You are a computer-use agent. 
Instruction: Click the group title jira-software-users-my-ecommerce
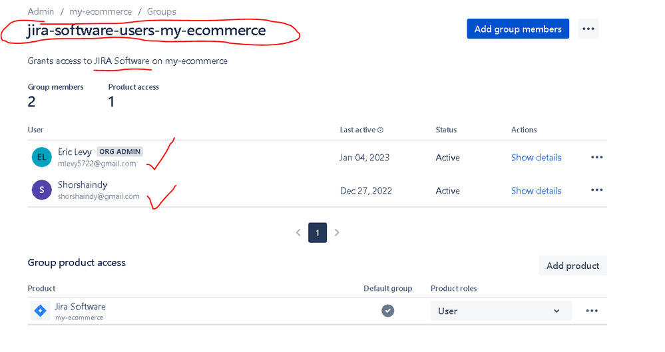(x=146, y=31)
